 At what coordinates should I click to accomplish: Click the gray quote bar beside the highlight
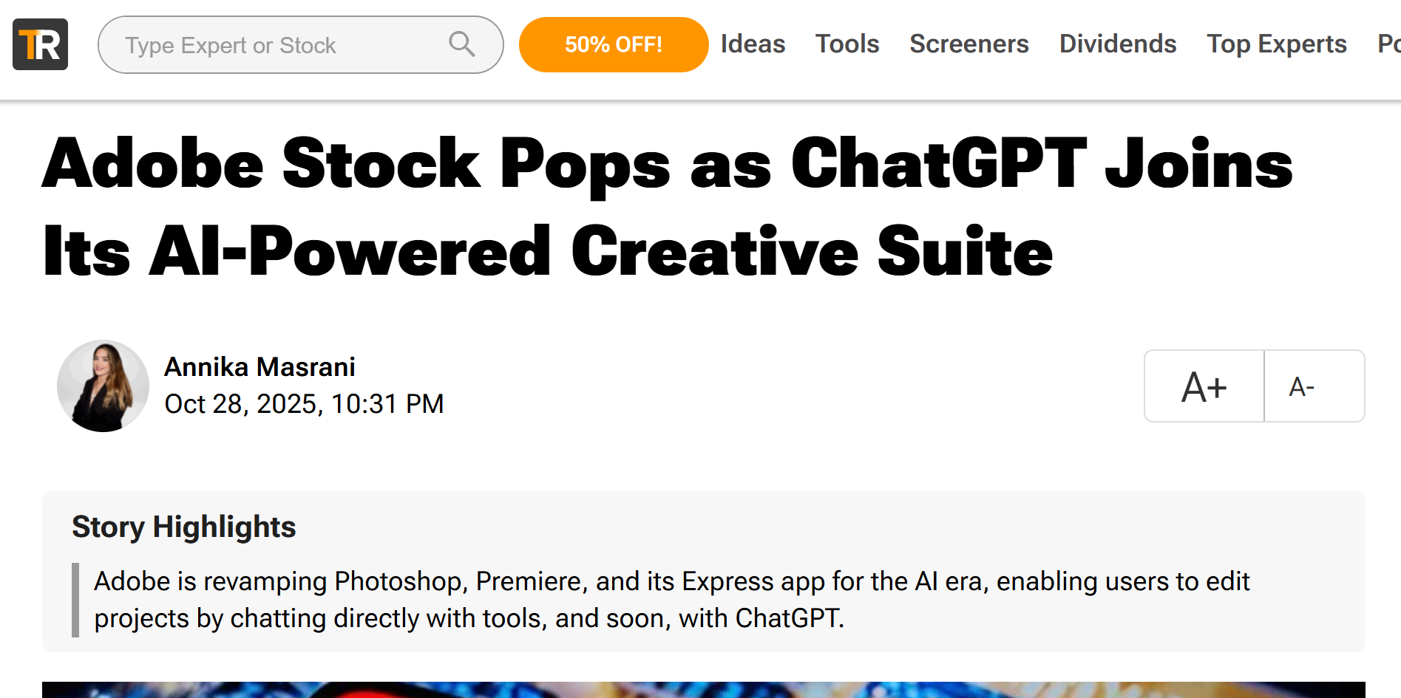tap(75, 600)
